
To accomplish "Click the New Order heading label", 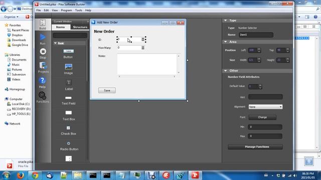I will [x=104, y=31].
